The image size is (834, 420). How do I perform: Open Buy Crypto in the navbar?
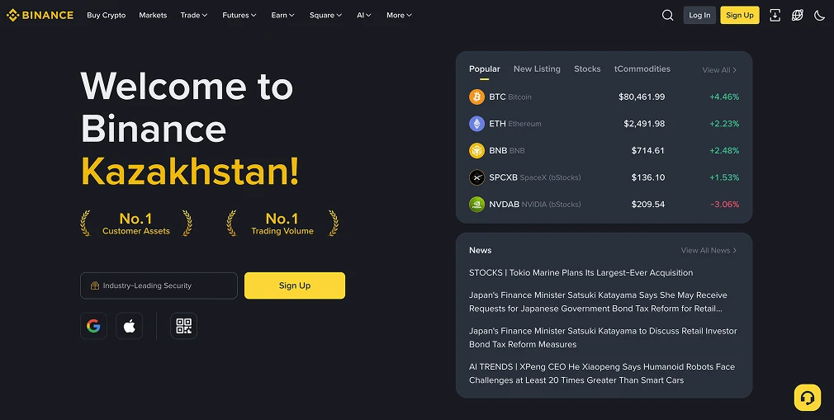107,15
